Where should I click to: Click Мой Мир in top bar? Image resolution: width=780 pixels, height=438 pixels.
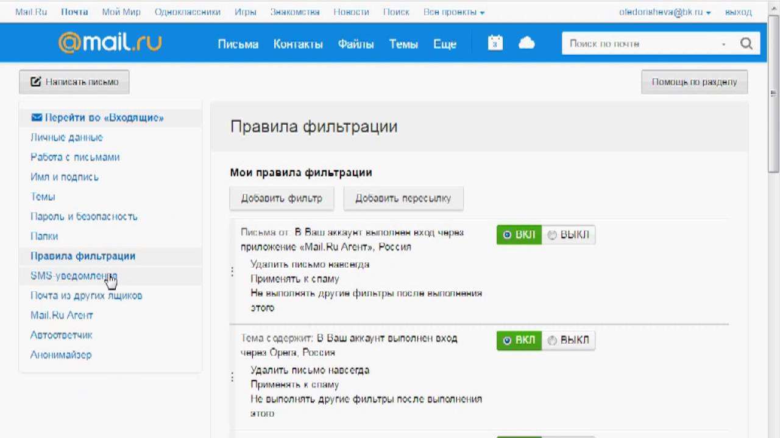click(121, 12)
